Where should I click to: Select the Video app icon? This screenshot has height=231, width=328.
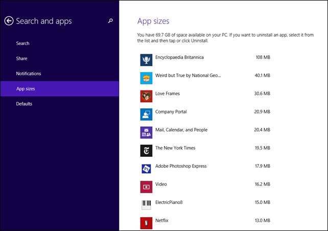click(146, 187)
